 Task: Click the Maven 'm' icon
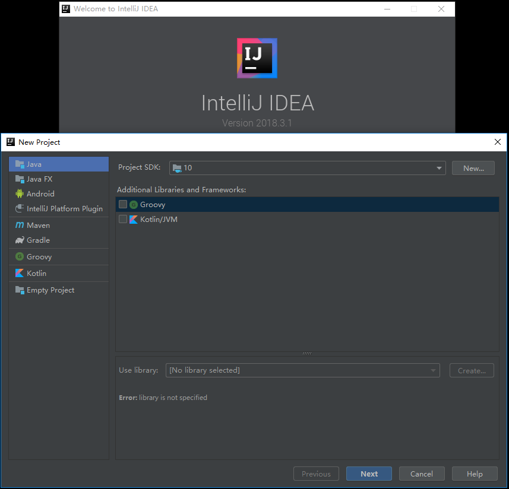click(20, 225)
